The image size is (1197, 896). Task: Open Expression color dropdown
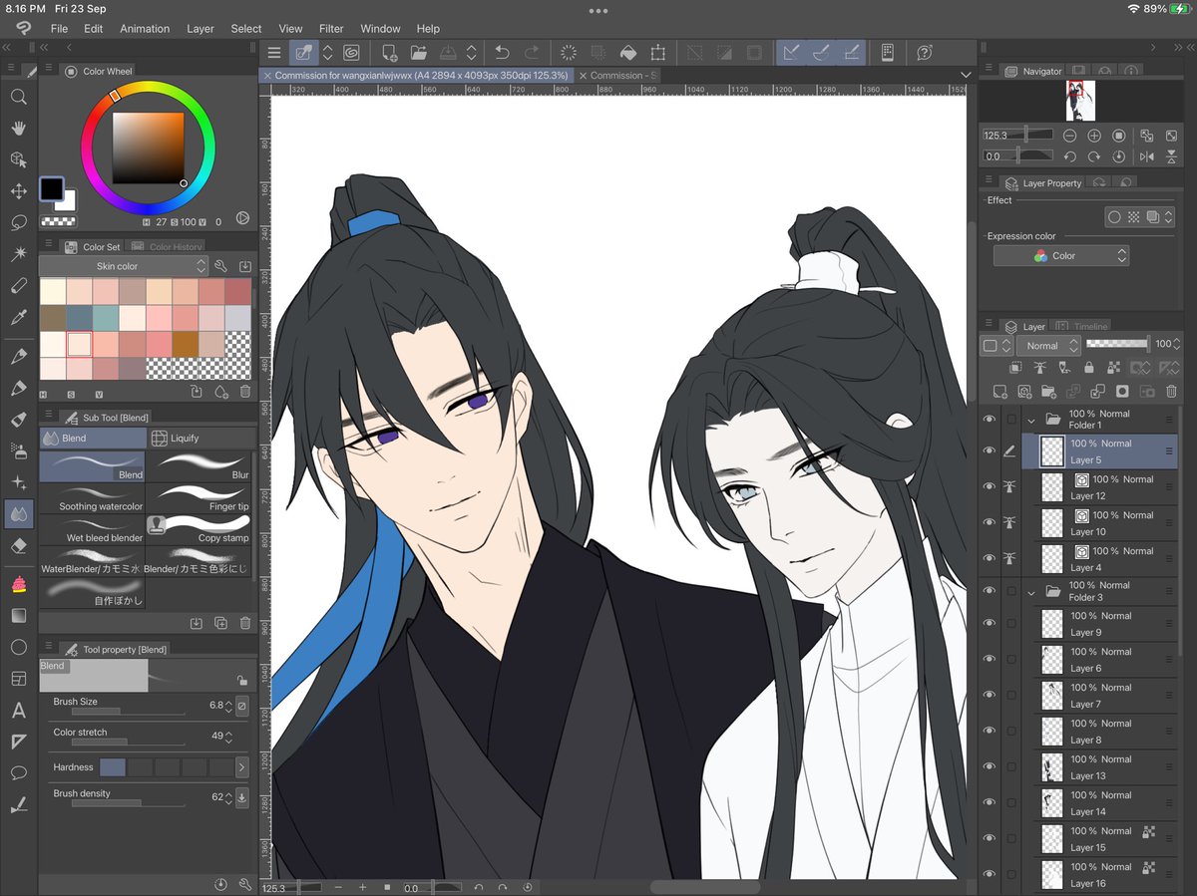click(x=1060, y=256)
